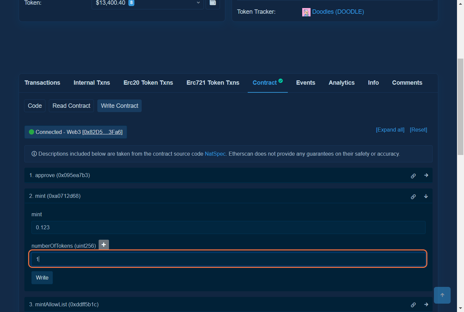The width and height of the screenshot is (464, 312).
Task: Switch to the Analytics tab
Action: (x=342, y=83)
